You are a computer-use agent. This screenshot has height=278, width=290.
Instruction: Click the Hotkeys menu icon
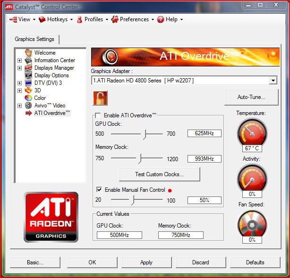coord(42,19)
